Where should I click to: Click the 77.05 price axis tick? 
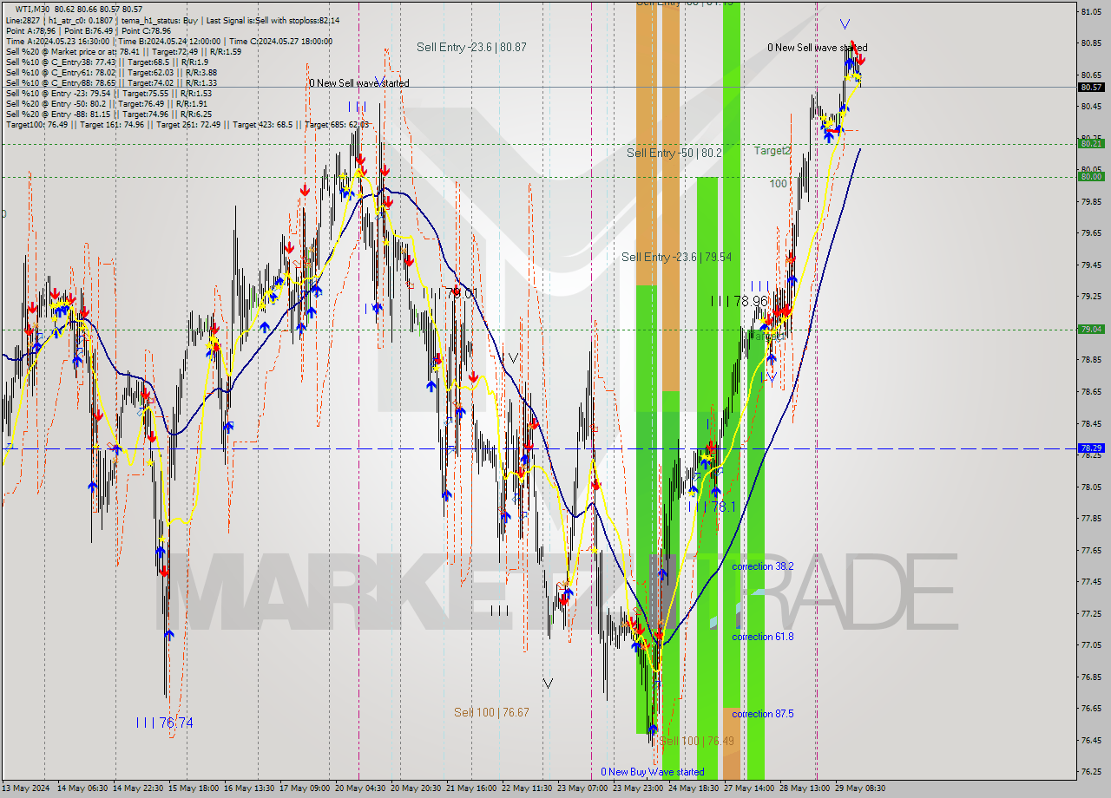tap(1091, 645)
